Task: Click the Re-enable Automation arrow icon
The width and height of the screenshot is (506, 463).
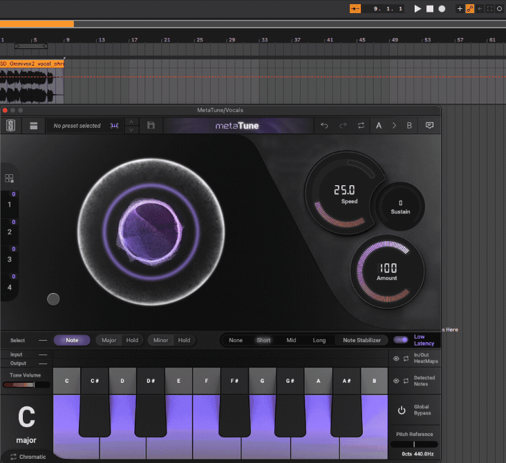Action: point(480,9)
